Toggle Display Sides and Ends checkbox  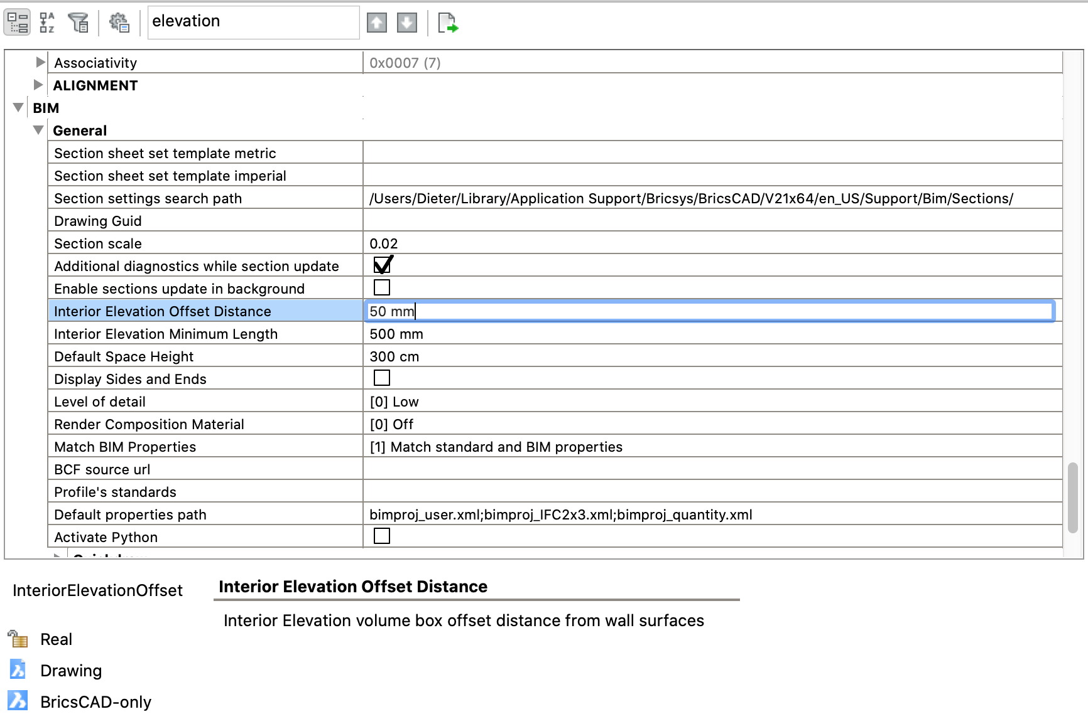click(382, 378)
